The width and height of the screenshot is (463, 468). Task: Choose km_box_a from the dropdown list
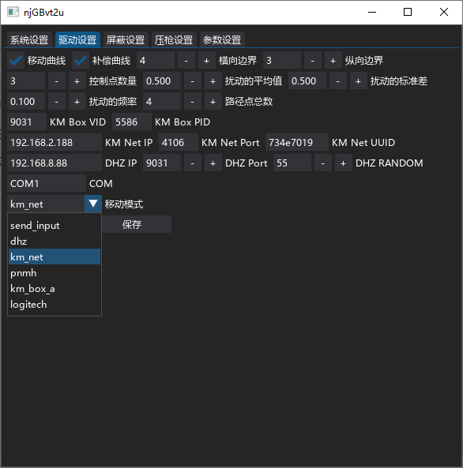[55, 289]
